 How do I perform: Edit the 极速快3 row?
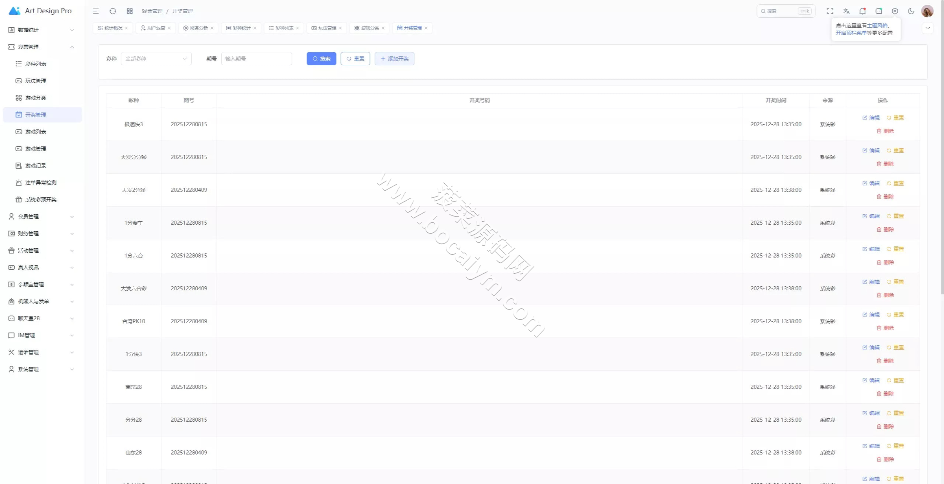(x=871, y=118)
